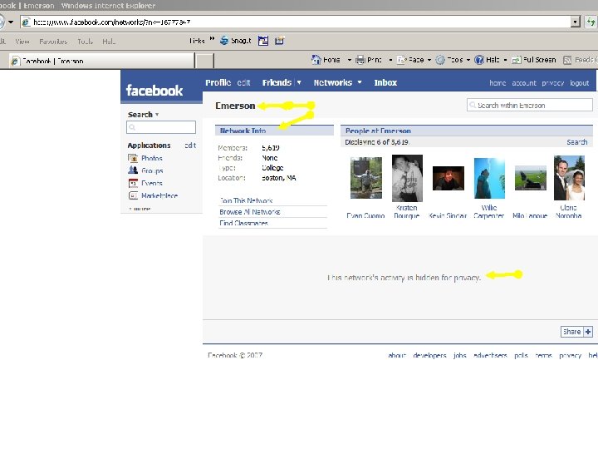Click the Print icon in IE toolbar
The height and width of the screenshot is (449, 598).
coord(360,60)
